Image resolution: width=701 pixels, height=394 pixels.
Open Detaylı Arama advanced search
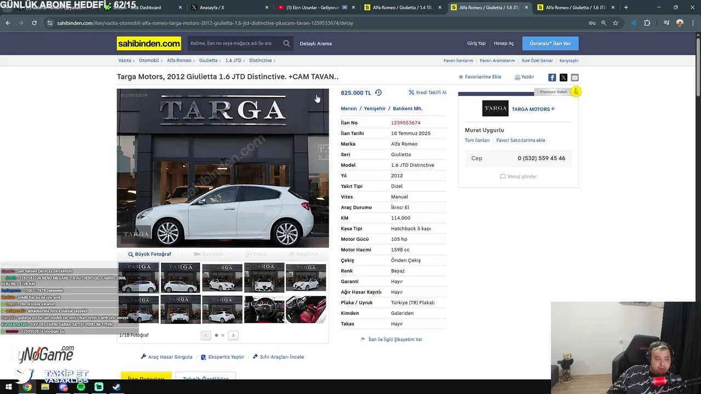pos(315,43)
